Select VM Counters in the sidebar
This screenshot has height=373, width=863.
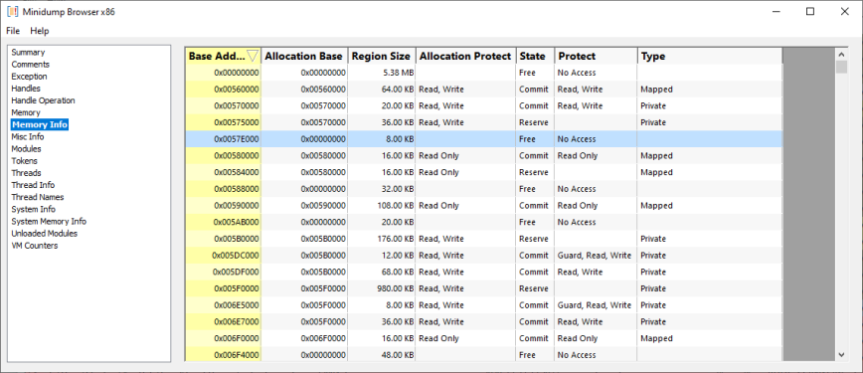35,247
